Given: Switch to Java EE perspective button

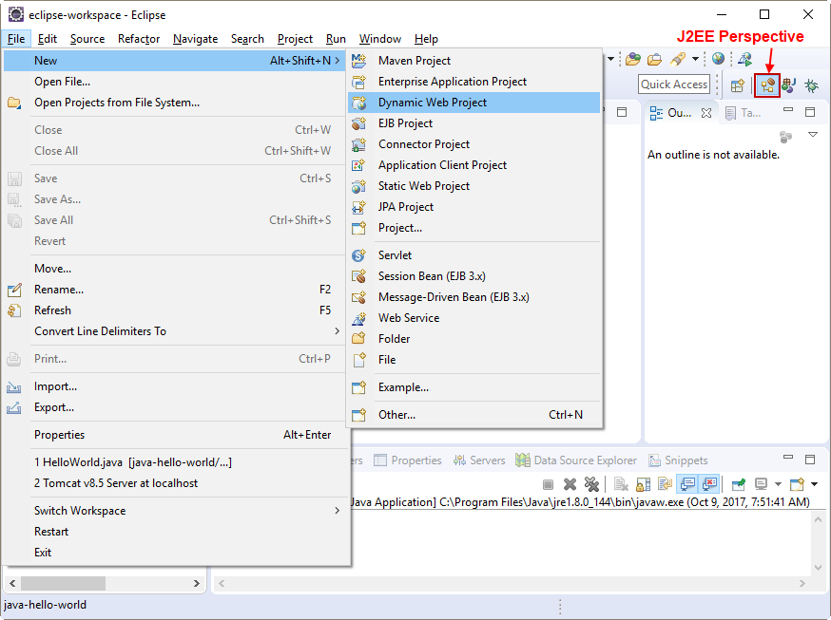Looking at the screenshot, I should [x=767, y=85].
